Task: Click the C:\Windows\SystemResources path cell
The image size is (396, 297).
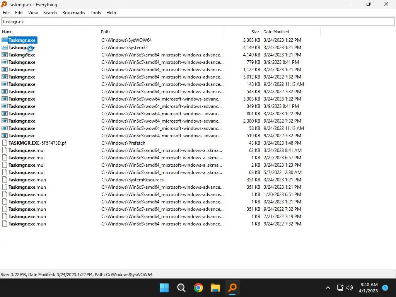Action: pos(132,180)
